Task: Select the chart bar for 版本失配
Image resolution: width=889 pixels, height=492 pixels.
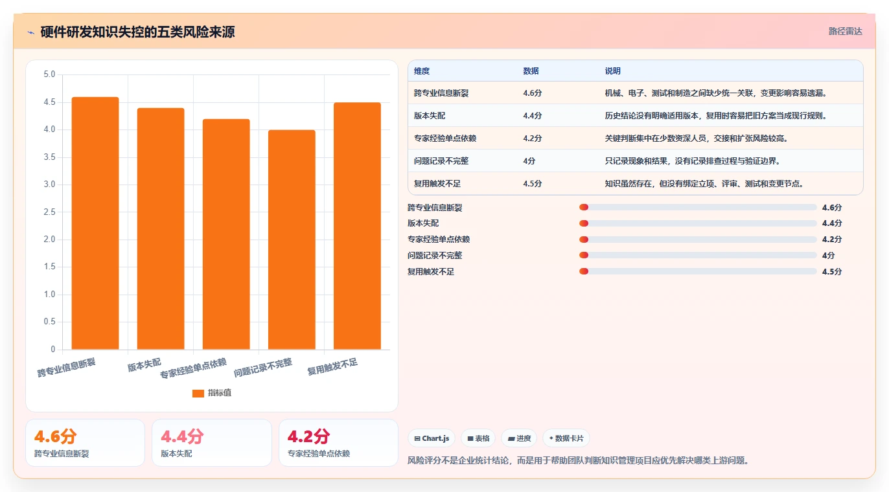Action: (161, 229)
